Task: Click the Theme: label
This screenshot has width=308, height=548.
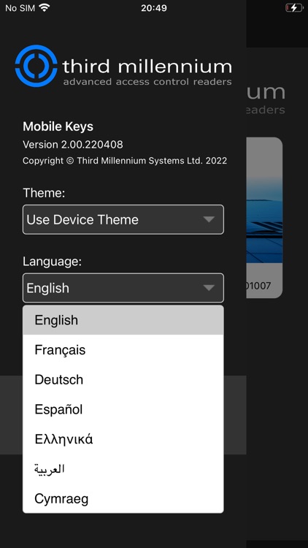Action: [44, 193]
